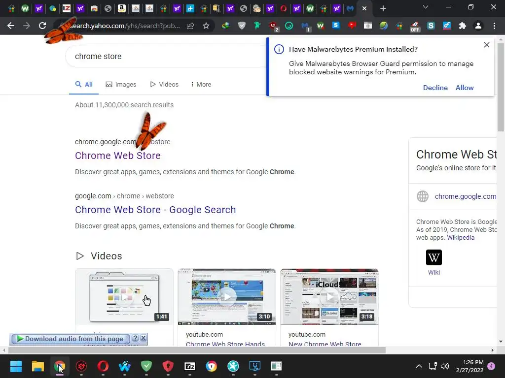Click the gray shield extension icon

click(x=242, y=26)
